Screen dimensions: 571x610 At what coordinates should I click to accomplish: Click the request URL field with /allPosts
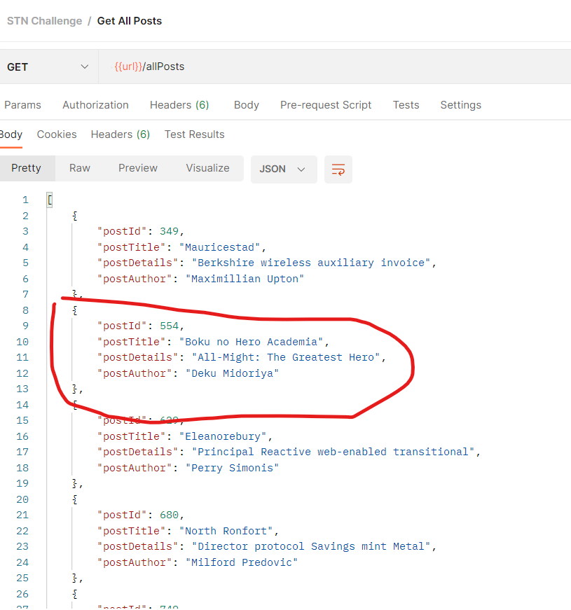335,67
